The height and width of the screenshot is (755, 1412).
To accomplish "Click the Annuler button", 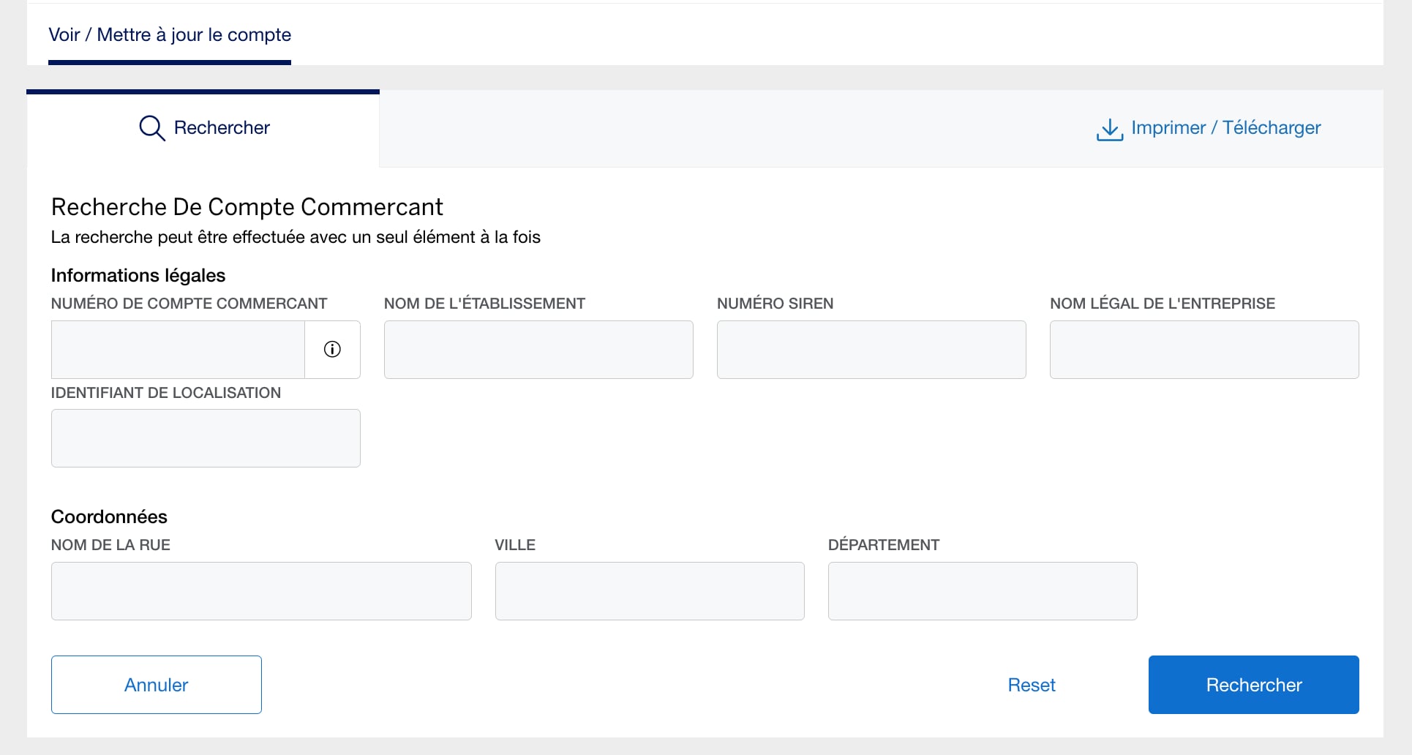I will point(156,685).
